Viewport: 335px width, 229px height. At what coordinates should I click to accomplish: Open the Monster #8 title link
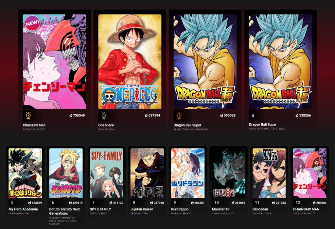(x=221, y=209)
